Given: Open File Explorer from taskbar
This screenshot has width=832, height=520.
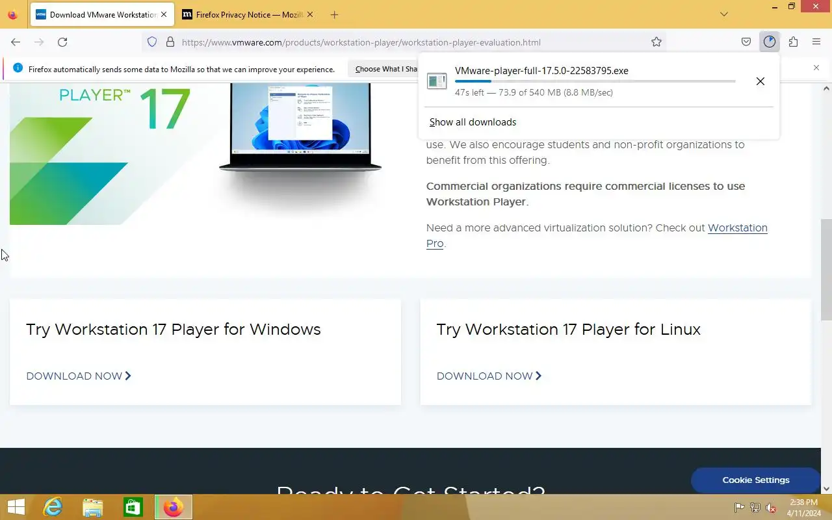Looking at the screenshot, I should pyautogui.click(x=93, y=507).
